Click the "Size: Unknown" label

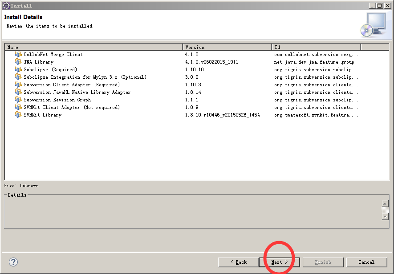pyautogui.click(x=21, y=185)
